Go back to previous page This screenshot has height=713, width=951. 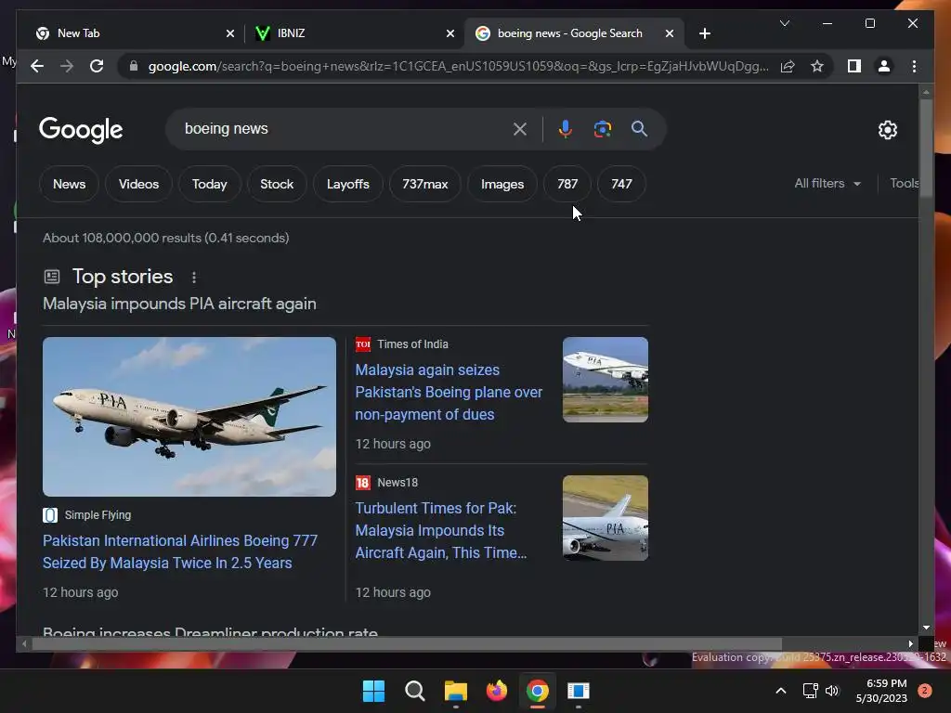pyautogui.click(x=37, y=66)
